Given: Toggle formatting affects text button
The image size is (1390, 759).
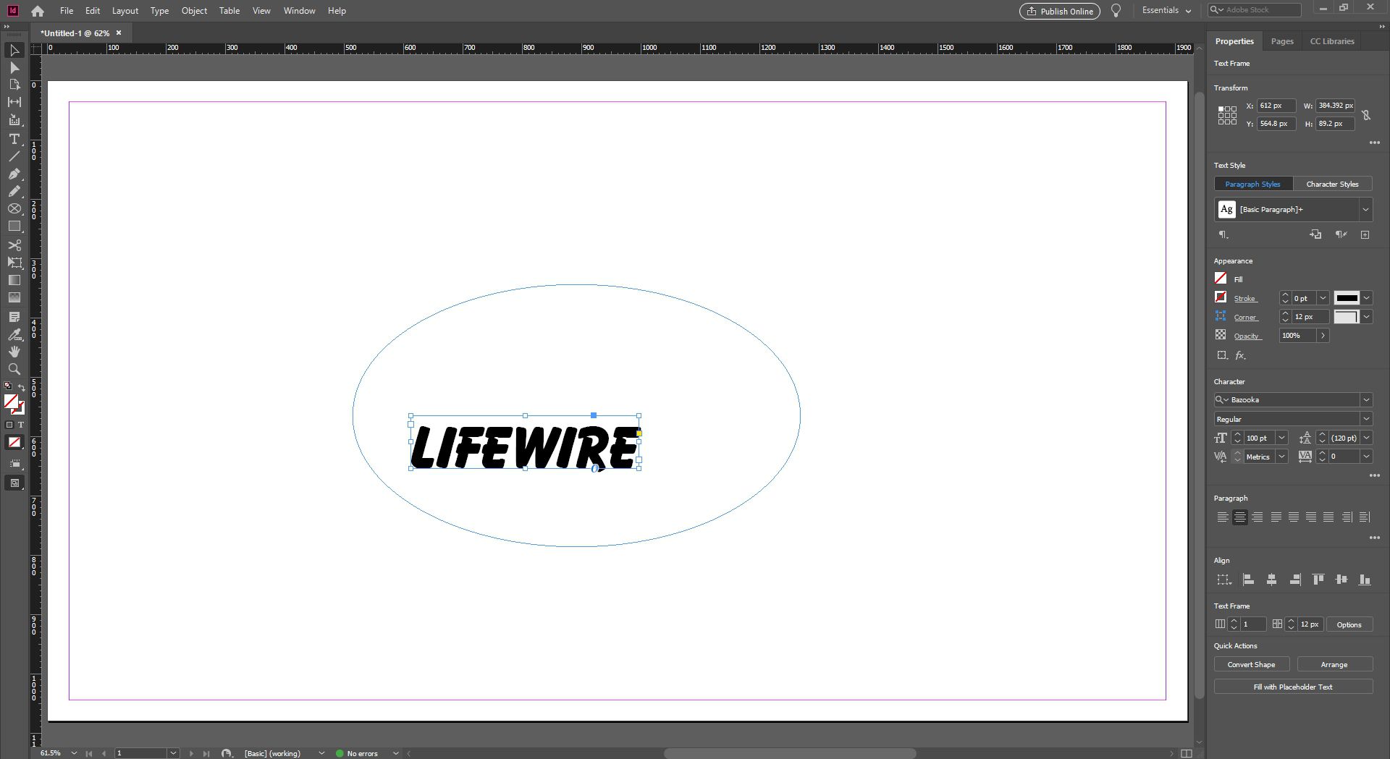Looking at the screenshot, I should click(20, 425).
